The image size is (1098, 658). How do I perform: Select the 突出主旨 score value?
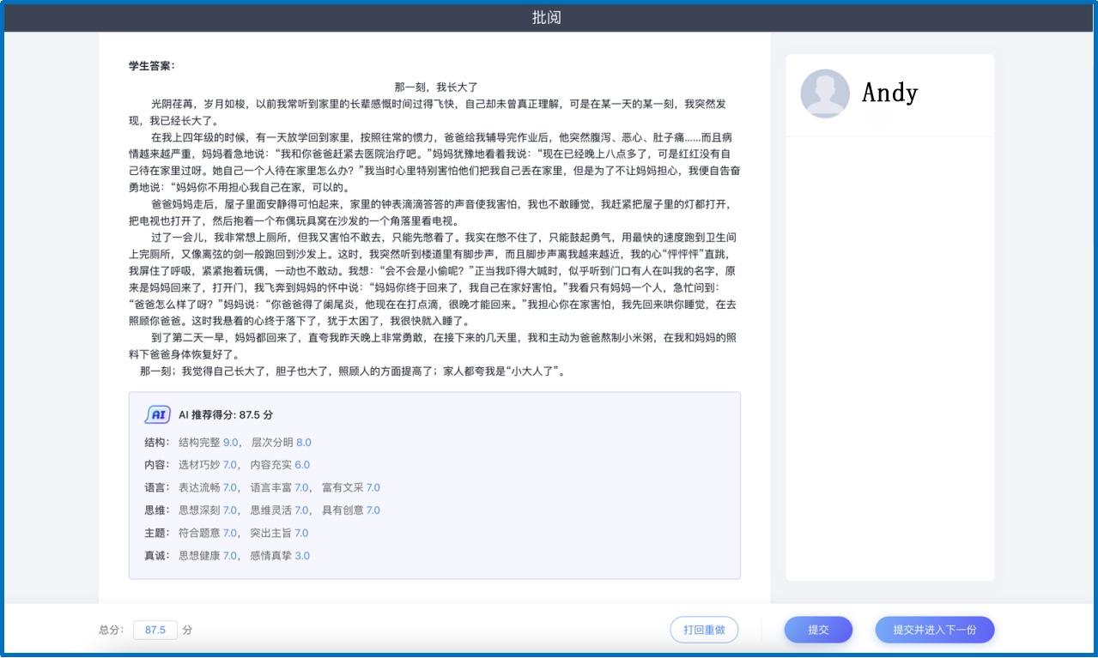pos(301,533)
